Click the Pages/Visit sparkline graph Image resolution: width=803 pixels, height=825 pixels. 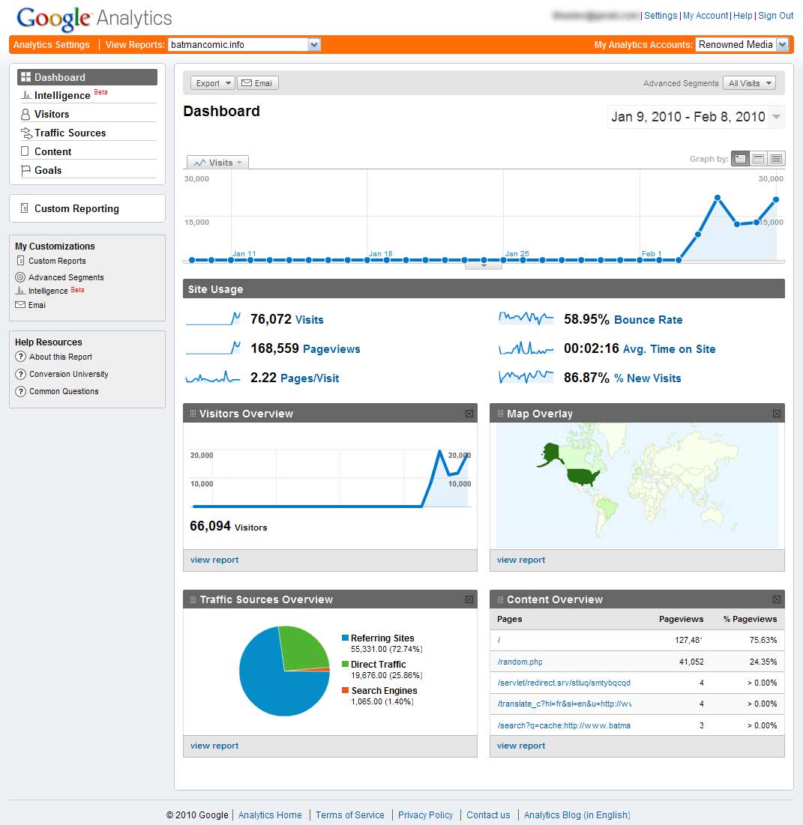click(213, 377)
